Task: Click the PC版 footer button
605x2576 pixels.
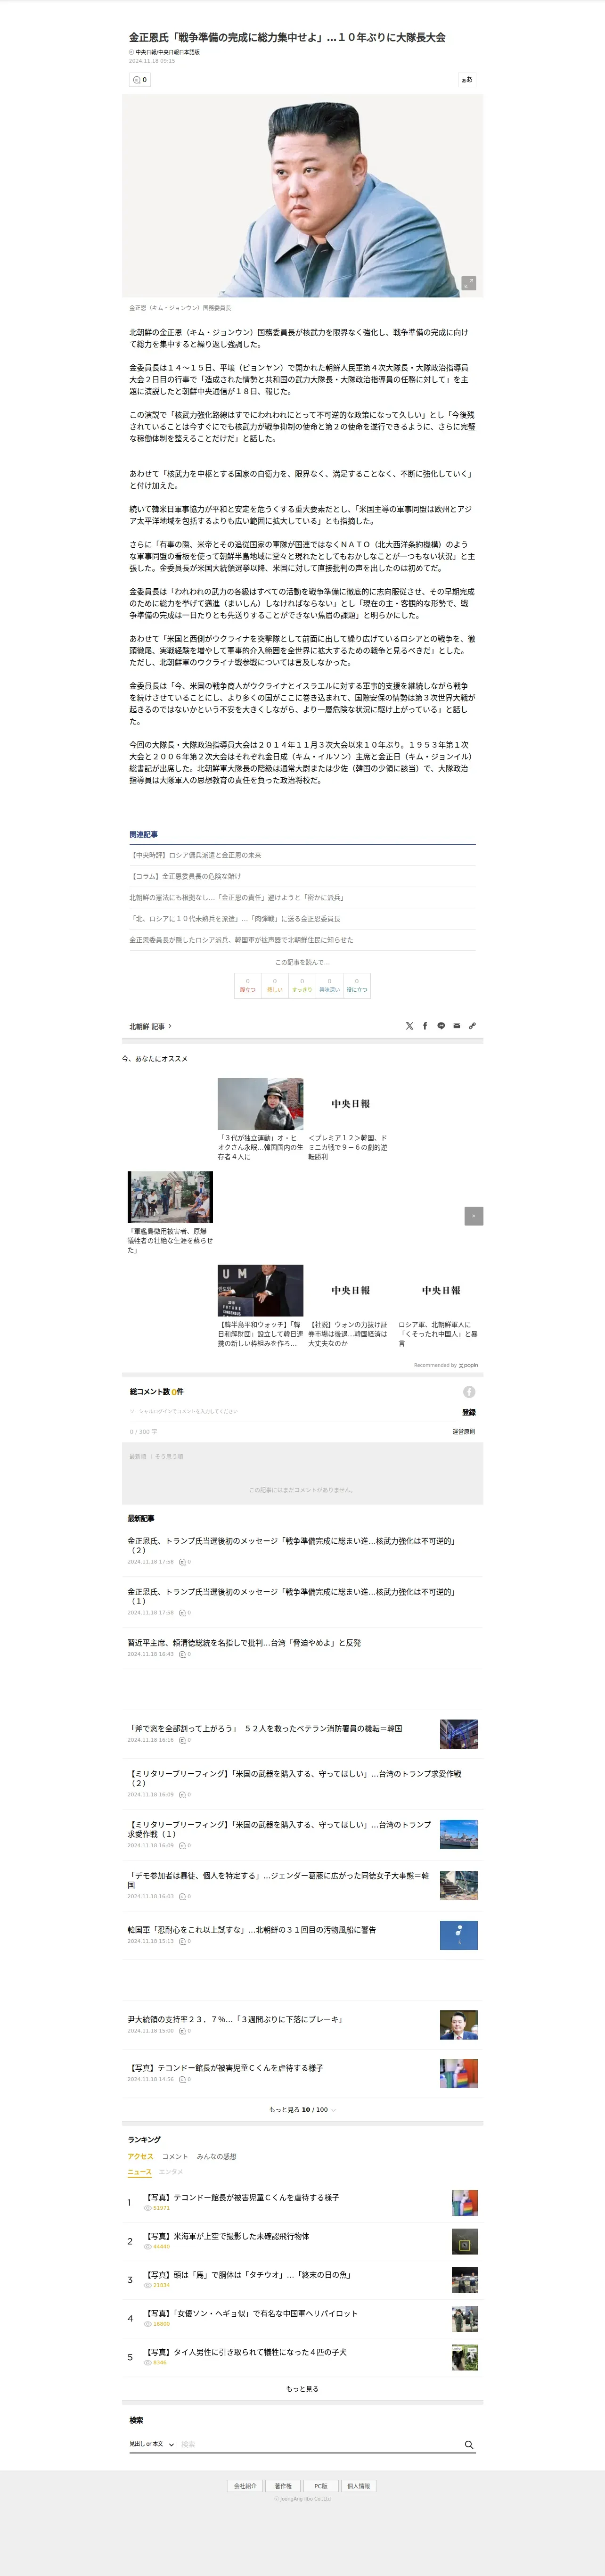Action: click(x=321, y=2485)
